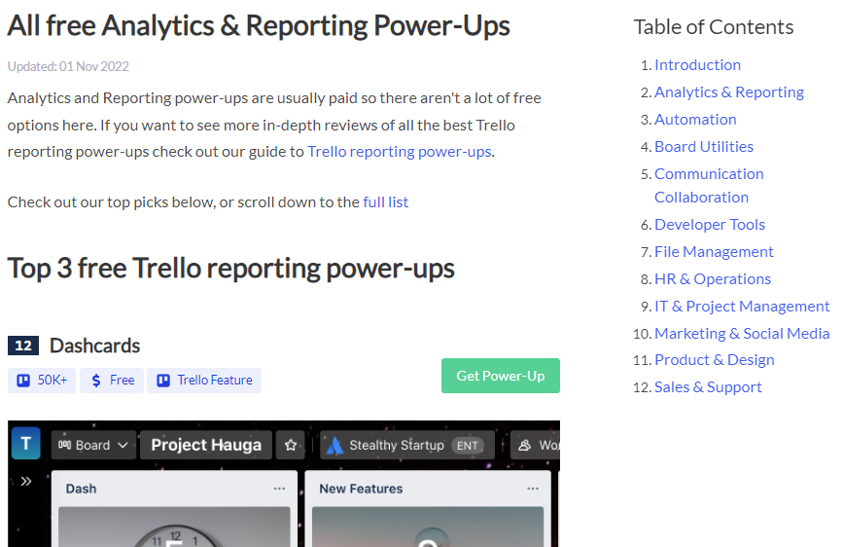Click the Table of Contents heading
This screenshot has height=547, width=844.
[713, 27]
